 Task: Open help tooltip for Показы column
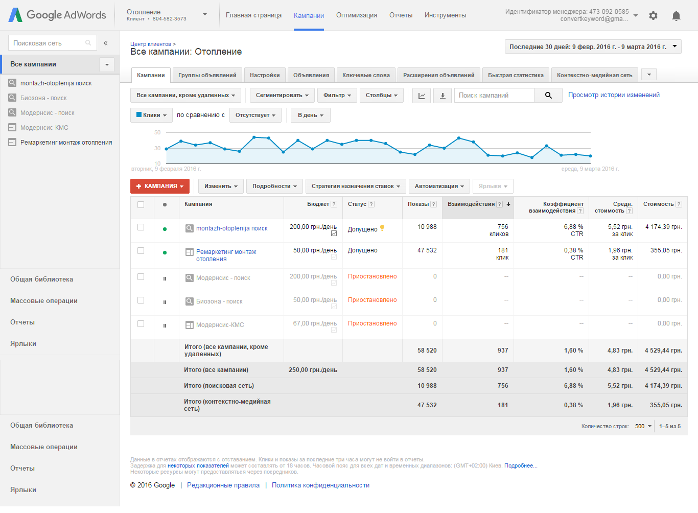pos(434,204)
